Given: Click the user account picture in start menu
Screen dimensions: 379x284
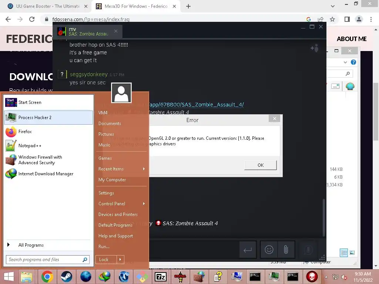Looking at the screenshot, I should [121, 93].
